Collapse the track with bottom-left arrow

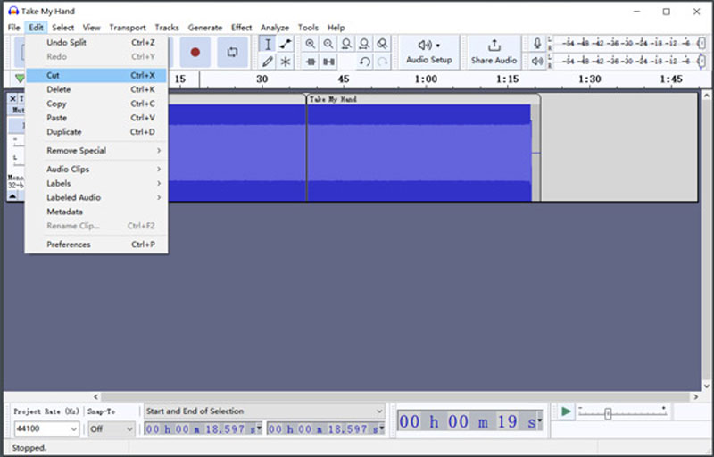(x=12, y=196)
